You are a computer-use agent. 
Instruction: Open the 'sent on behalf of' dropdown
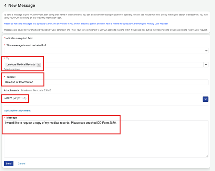coord(106,51)
